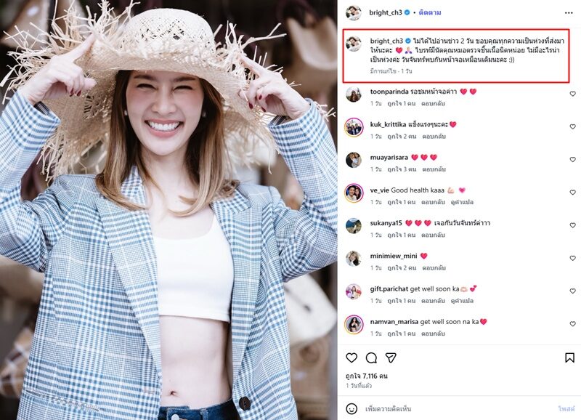Reply to muayarisara's comment

tap(434, 169)
